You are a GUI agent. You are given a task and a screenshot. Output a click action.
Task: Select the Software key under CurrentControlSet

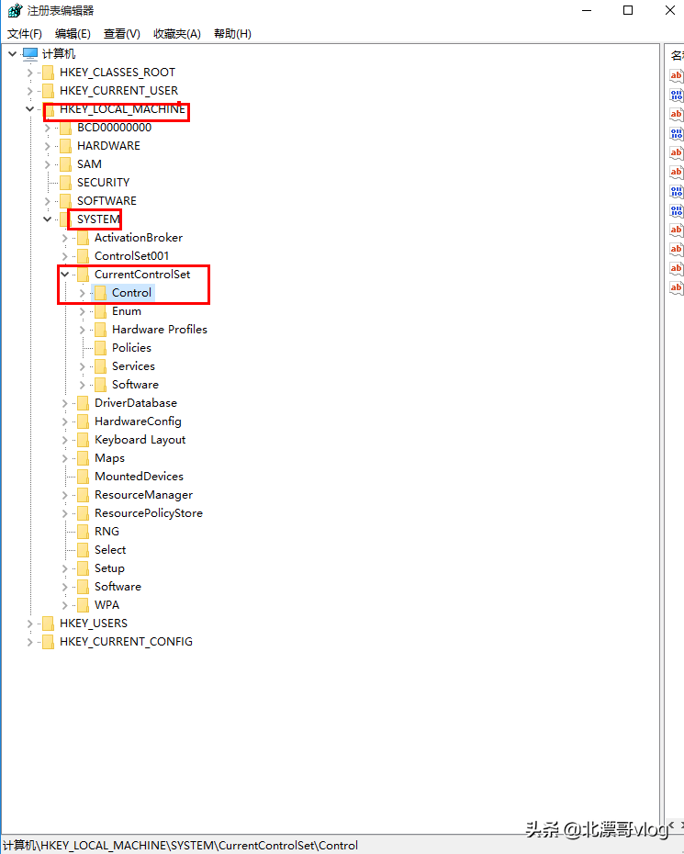135,385
